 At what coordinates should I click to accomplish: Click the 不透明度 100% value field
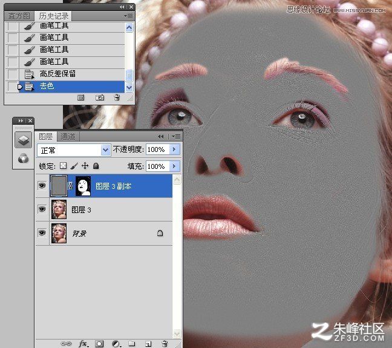pos(158,149)
